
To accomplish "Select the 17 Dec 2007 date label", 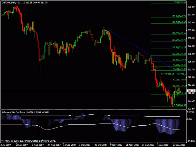I will (x=148, y=145).
